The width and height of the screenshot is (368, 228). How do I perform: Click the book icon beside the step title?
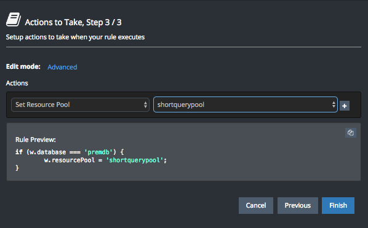point(14,20)
